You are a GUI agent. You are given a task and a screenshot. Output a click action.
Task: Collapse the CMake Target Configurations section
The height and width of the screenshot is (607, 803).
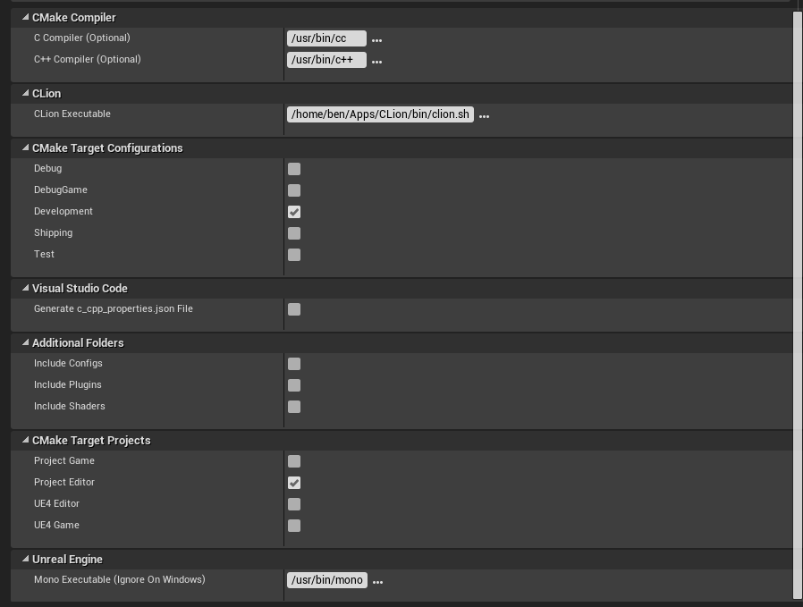tap(24, 148)
